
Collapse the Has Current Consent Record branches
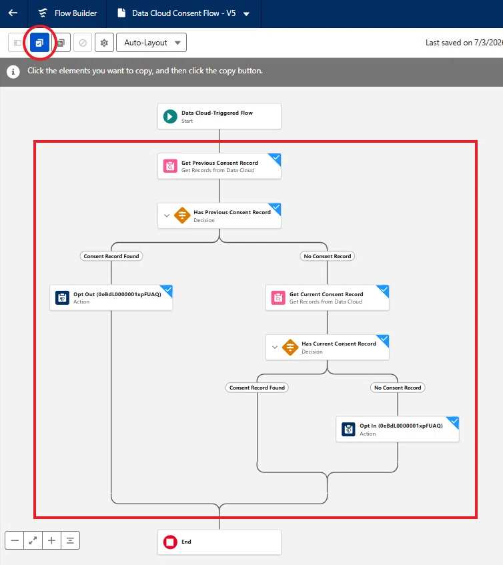275,347
